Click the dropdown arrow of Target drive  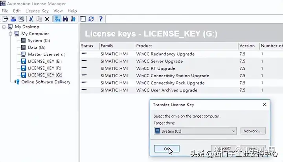point(233,131)
